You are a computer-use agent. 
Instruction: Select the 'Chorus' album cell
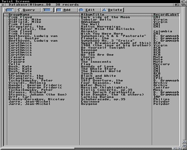pyautogui.click(x=88, y=57)
